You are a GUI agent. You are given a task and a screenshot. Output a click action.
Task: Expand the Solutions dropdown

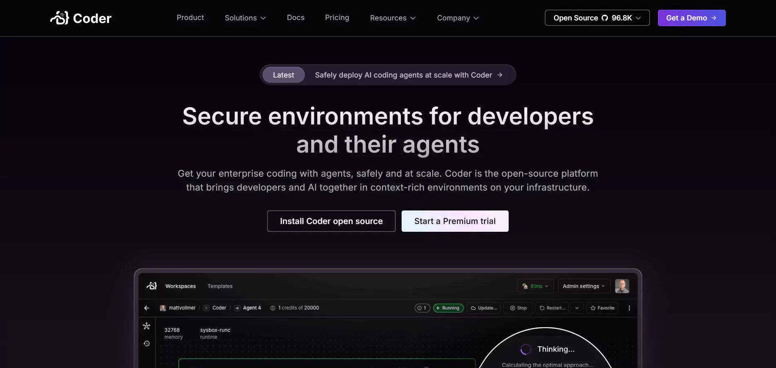[245, 18]
